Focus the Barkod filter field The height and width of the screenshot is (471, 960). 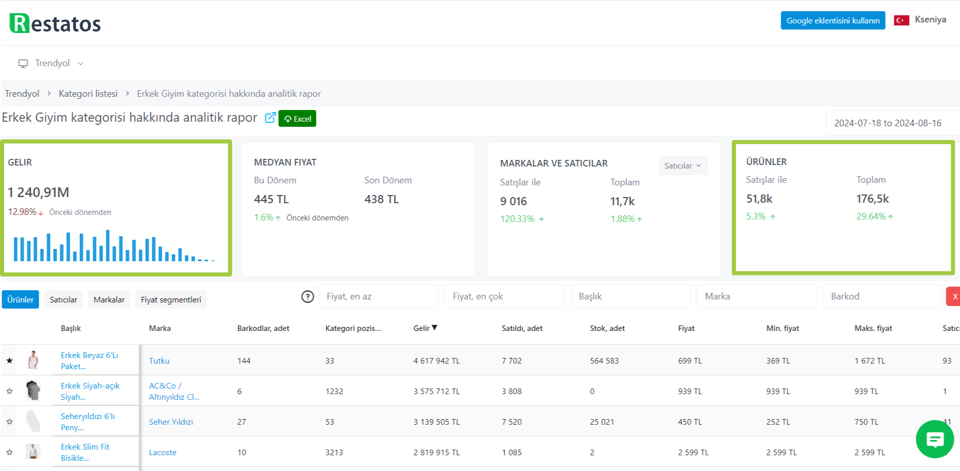pyautogui.click(x=883, y=296)
